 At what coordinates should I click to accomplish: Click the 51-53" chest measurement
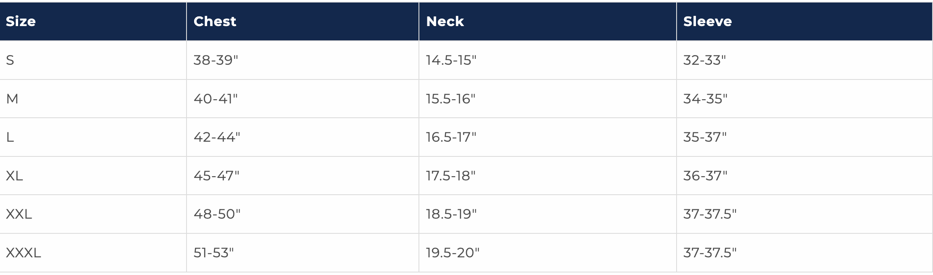point(214,253)
